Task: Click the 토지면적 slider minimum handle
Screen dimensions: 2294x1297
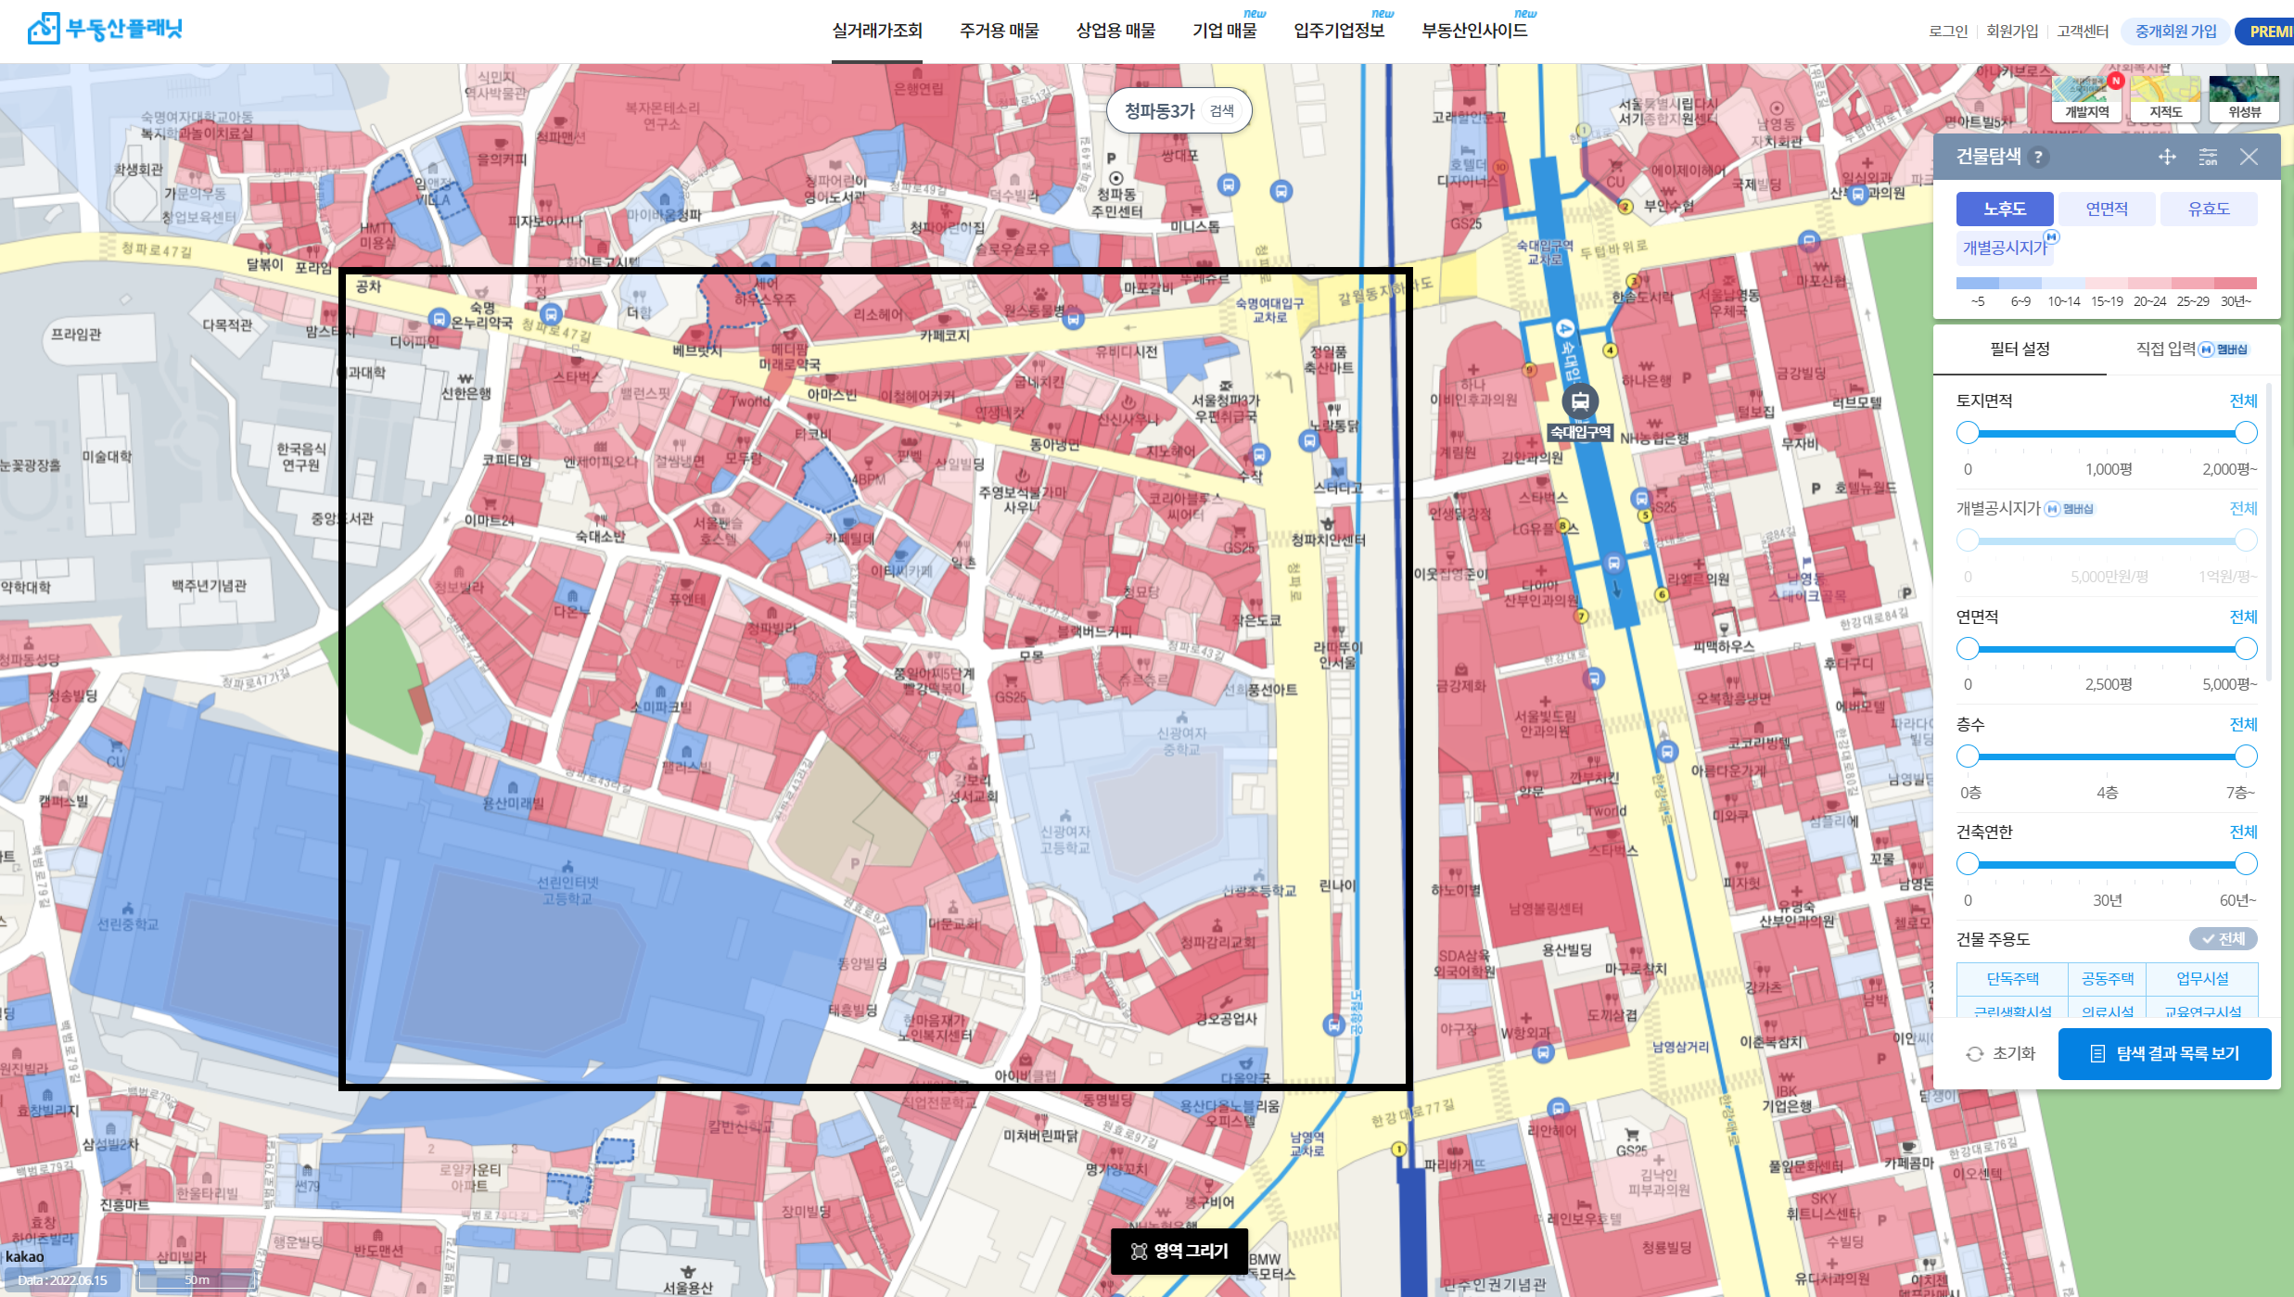Action: coord(1968,433)
